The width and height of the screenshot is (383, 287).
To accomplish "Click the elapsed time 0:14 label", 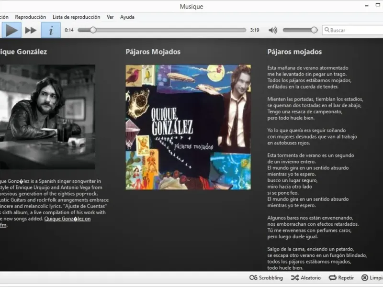I will pos(69,30).
